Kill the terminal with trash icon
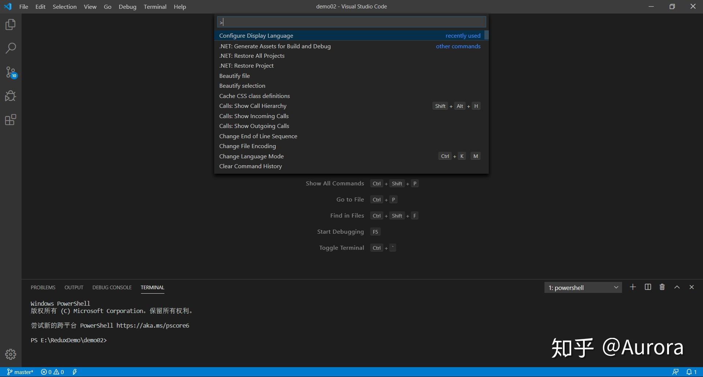 click(x=662, y=287)
